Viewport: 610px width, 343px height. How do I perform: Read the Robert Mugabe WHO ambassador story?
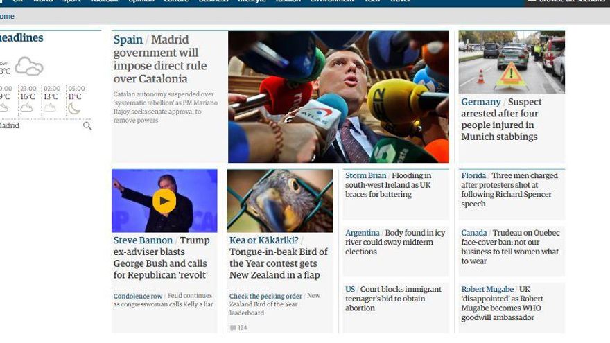point(502,304)
